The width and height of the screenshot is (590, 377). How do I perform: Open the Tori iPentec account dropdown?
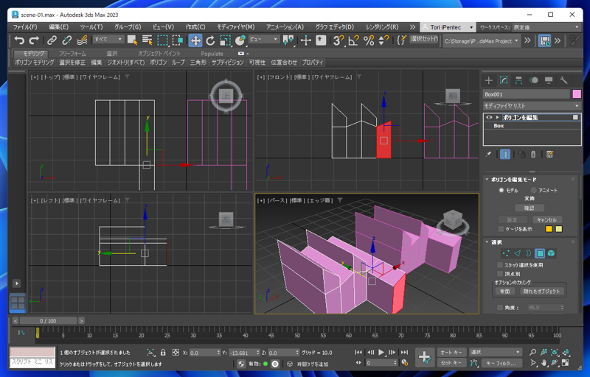tap(448, 27)
